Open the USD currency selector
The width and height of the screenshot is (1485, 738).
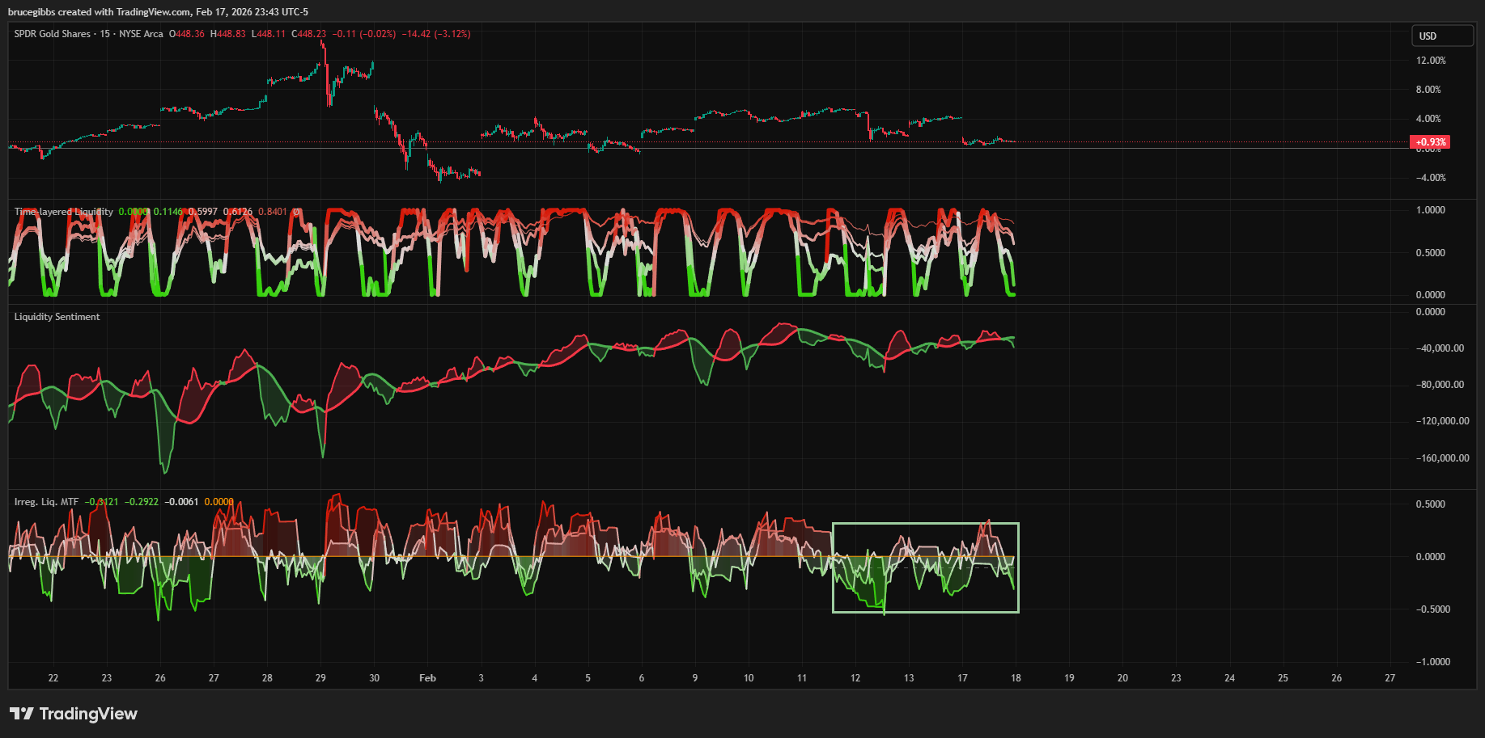click(1444, 36)
